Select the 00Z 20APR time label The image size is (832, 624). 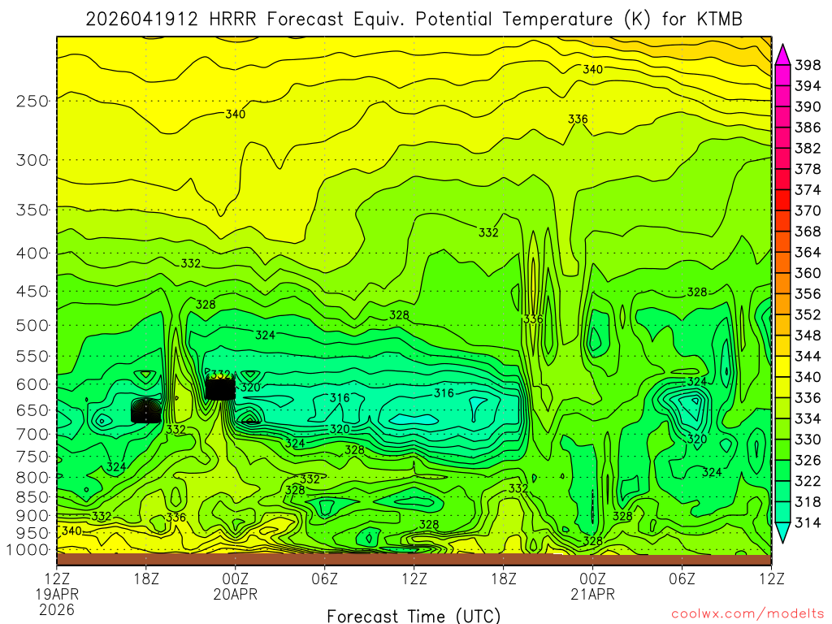point(235,587)
